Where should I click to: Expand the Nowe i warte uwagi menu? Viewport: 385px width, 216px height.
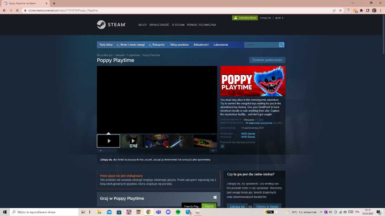[x=132, y=45]
